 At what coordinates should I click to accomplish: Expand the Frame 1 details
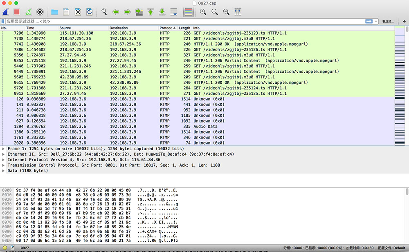pyautogui.click(x=3, y=149)
